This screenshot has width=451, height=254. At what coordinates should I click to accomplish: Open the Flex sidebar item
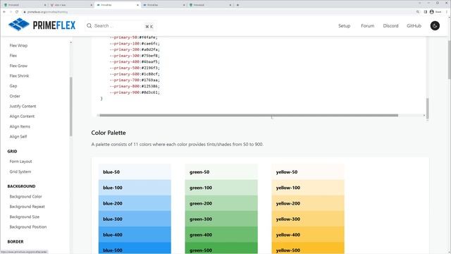point(13,56)
